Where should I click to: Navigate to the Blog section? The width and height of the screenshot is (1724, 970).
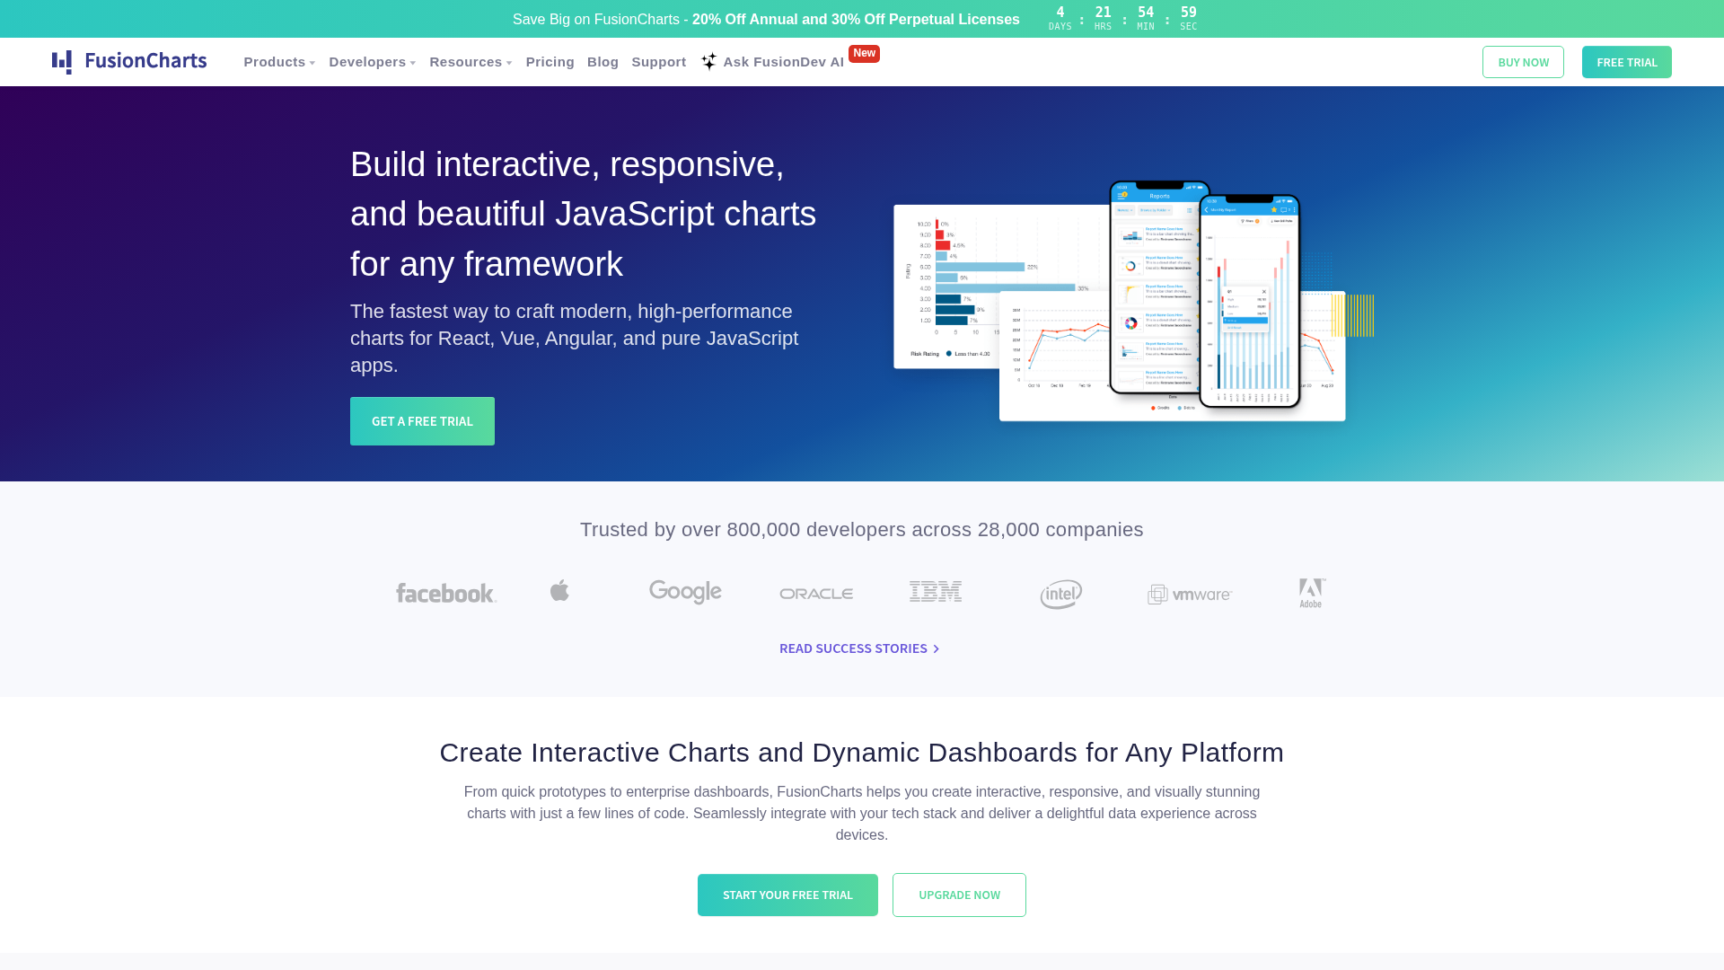tap(603, 62)
